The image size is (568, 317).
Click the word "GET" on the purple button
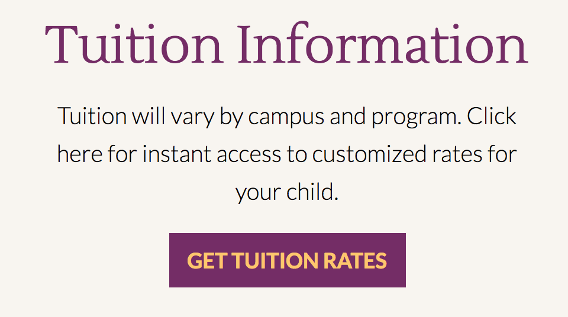pos(206,261)
